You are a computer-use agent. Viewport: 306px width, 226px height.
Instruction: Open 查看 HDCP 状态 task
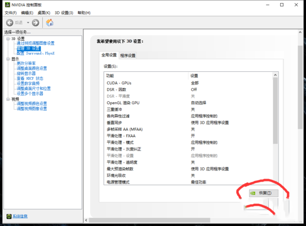click(x=30, y=79)
